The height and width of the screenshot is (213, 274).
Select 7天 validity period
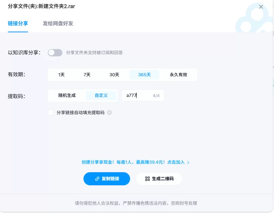tap(87, 75)
